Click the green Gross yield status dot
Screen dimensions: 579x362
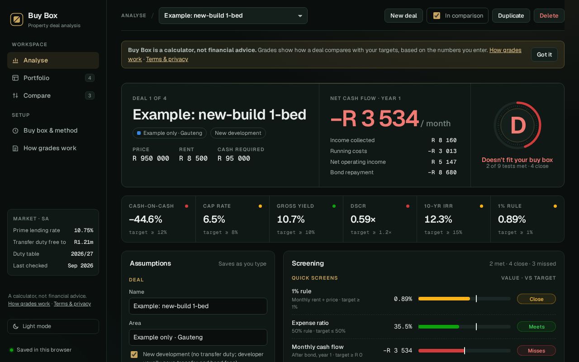pyautogui.click(x=334, y=206)
